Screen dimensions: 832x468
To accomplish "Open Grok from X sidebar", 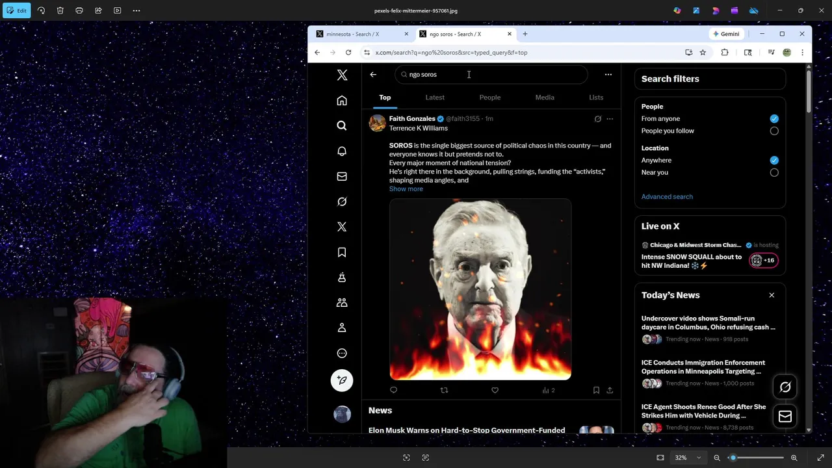I will click(342, 201).
